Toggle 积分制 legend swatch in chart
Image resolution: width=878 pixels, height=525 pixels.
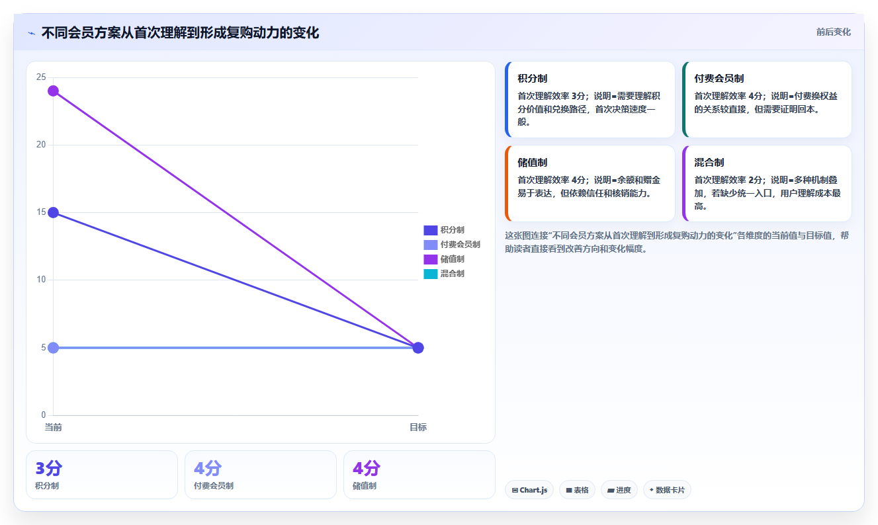(x=431, y=230)
